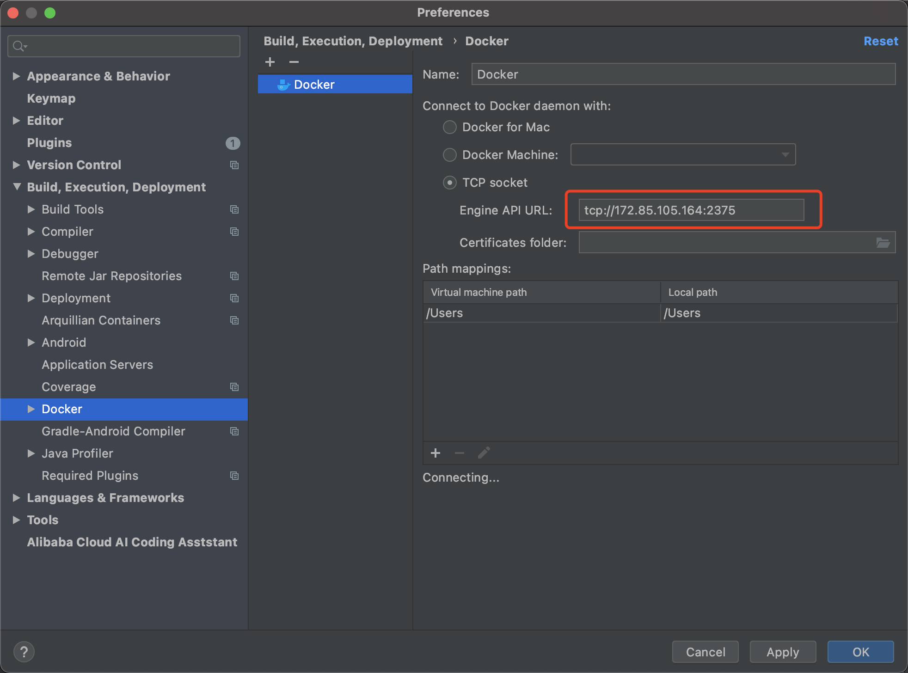Open Gradle-Android Compiler settings
Image resolution: width=908 pixels, height=673 pixels.
coord(113,431)
